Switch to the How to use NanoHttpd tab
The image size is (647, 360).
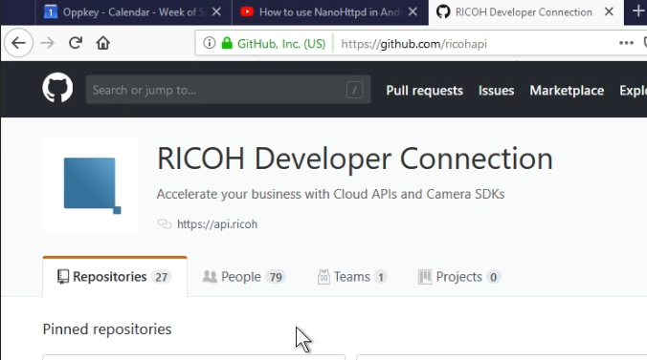point(330,12)
